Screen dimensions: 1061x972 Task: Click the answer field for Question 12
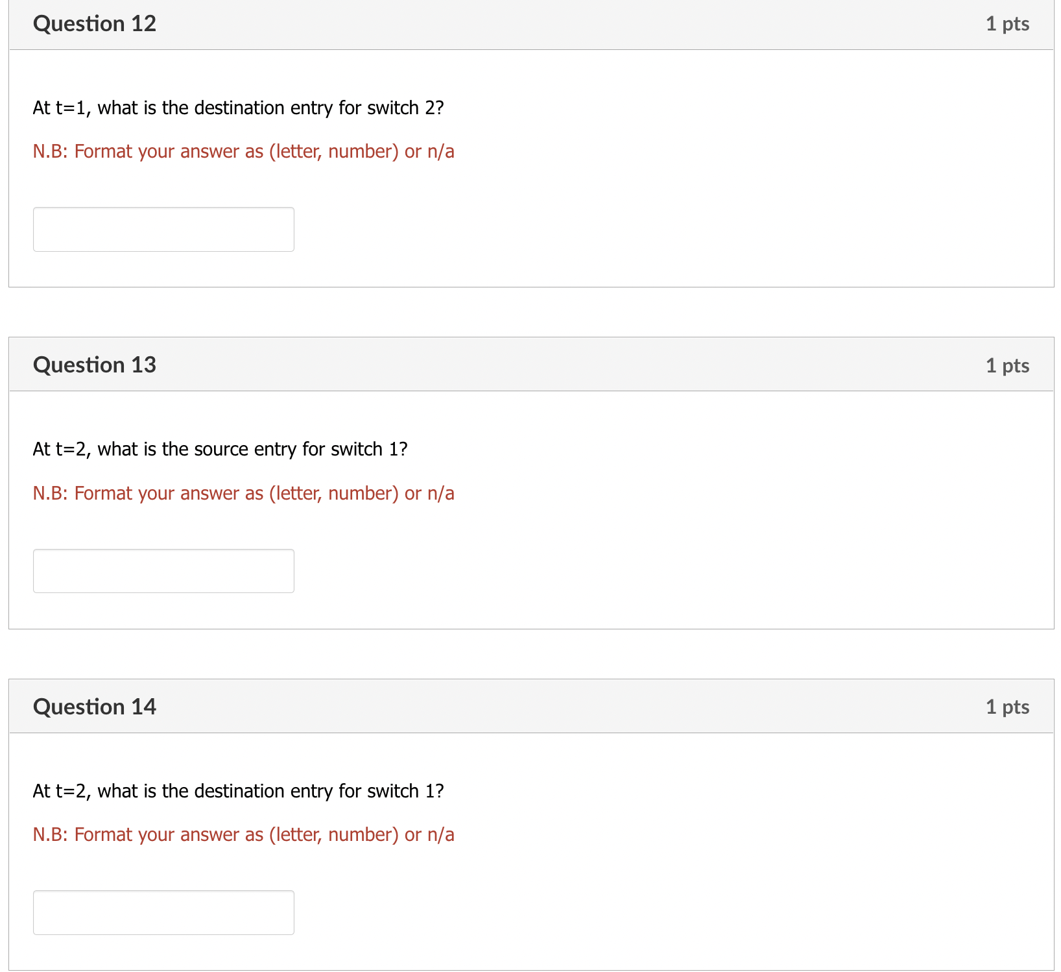pos(163,229)
